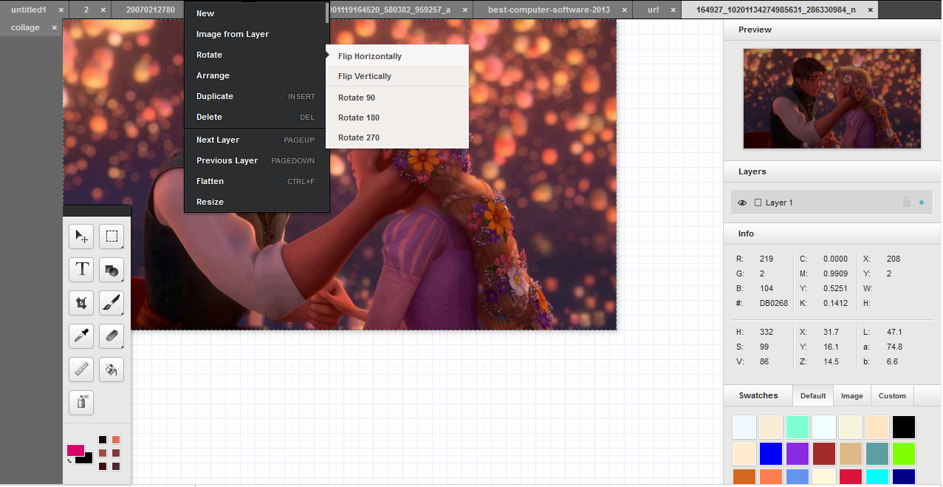943x487 pixels.
Task: Select the Brush tool
Action: (112, 303)
